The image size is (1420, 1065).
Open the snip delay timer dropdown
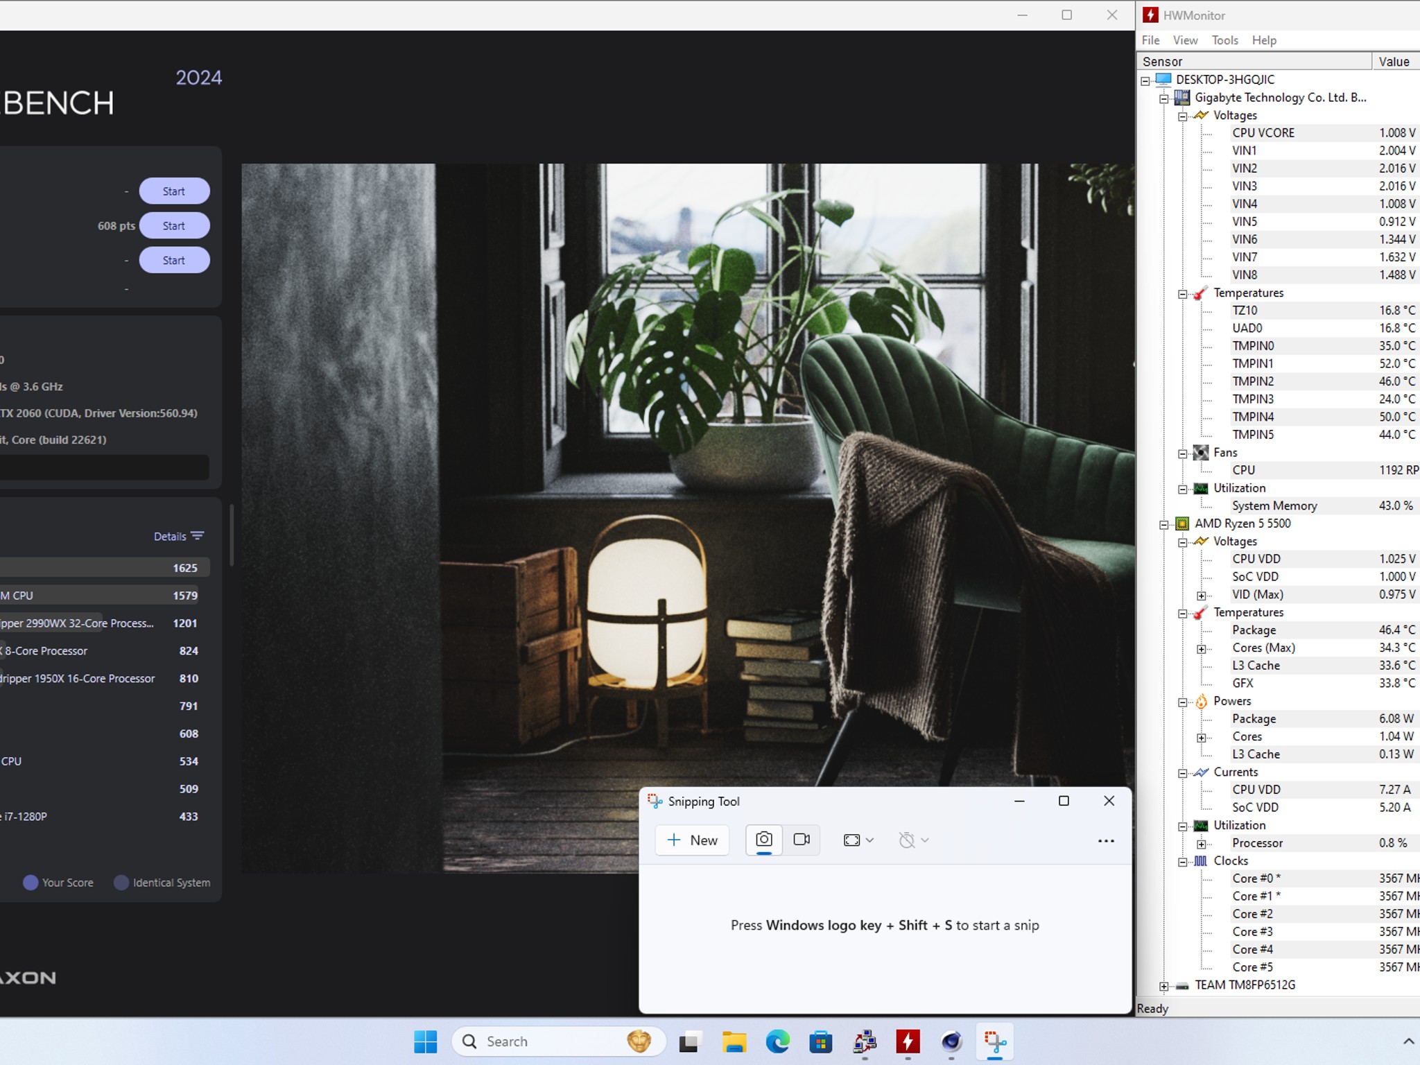pyautogui.click(x=913, y=840)
